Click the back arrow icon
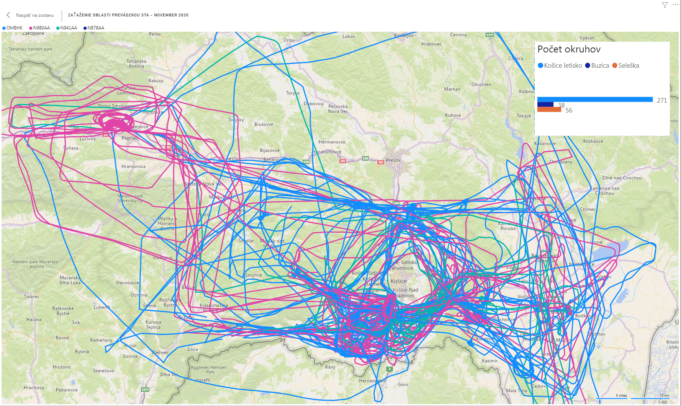The height and width of the screenshot is (406, 681). coord(8,15)
